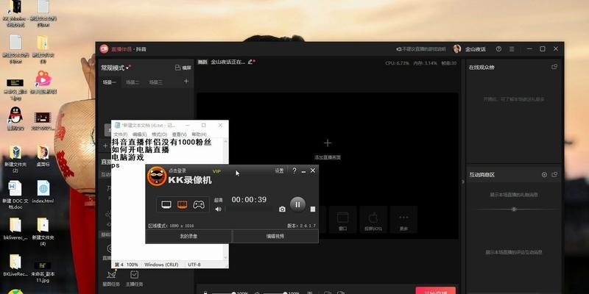This screenshot has height=294, width=589.
Task: Open 未命名_副本11.jpg desktop image
Action: click(43, 271)
